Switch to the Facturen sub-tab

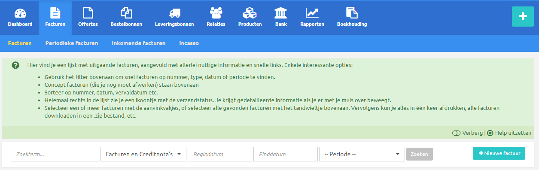20,43
